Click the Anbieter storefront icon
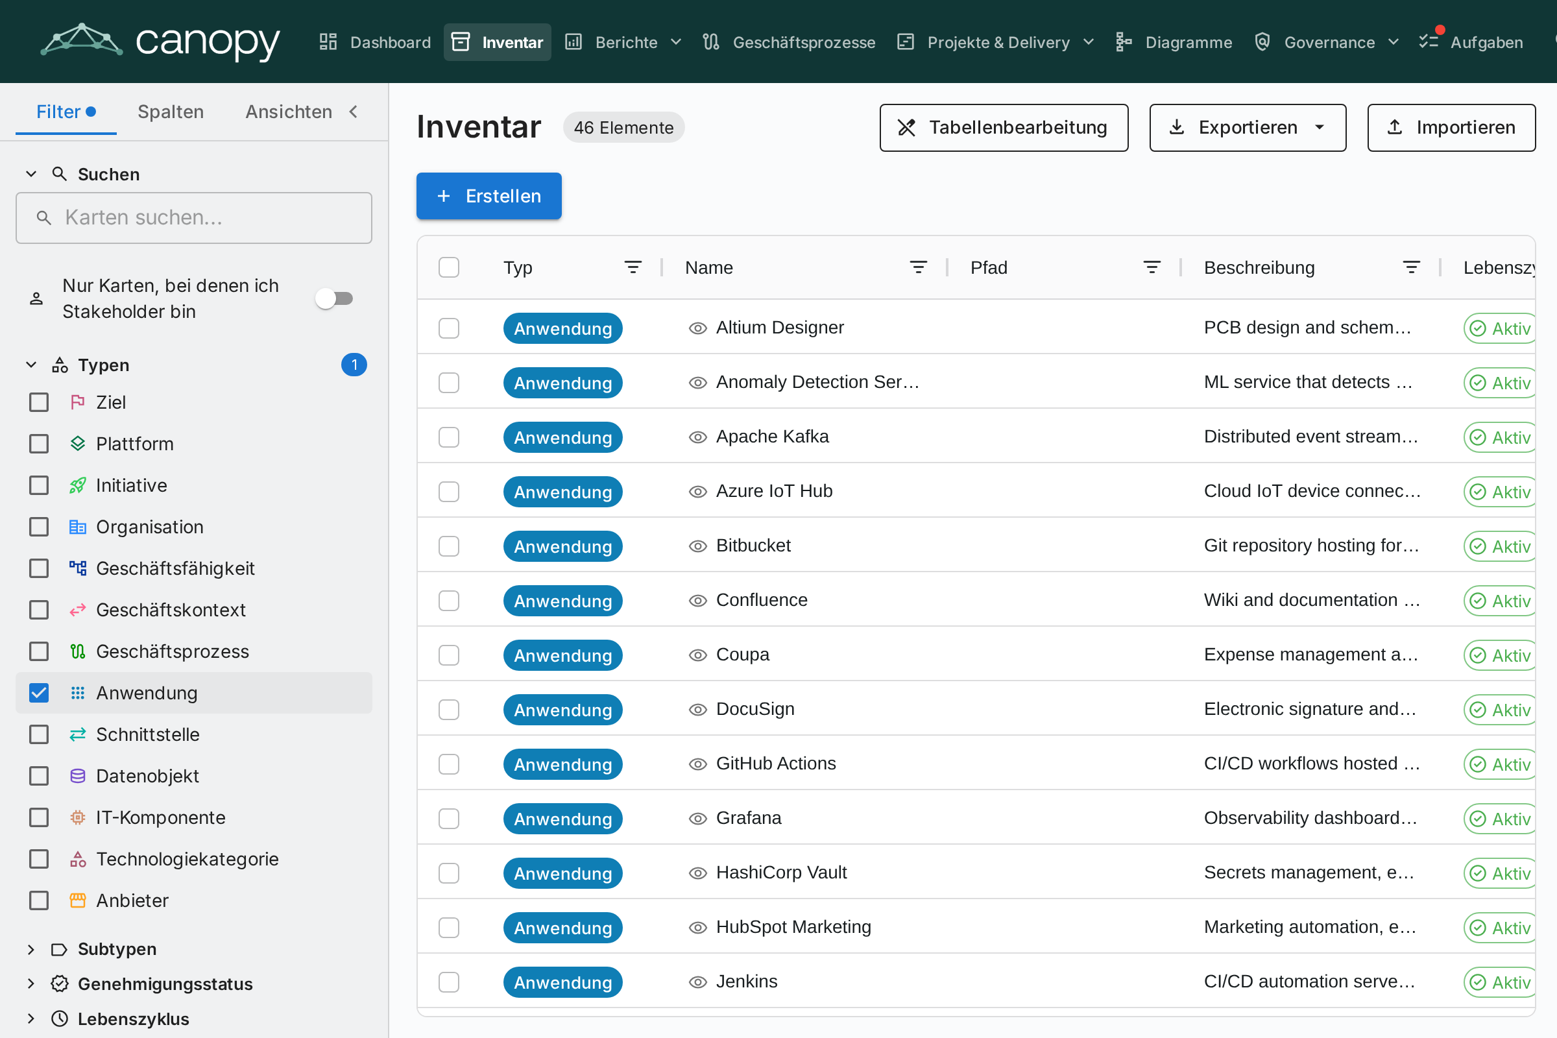The image size is (1557, 1038). click(x=77, y=900)
